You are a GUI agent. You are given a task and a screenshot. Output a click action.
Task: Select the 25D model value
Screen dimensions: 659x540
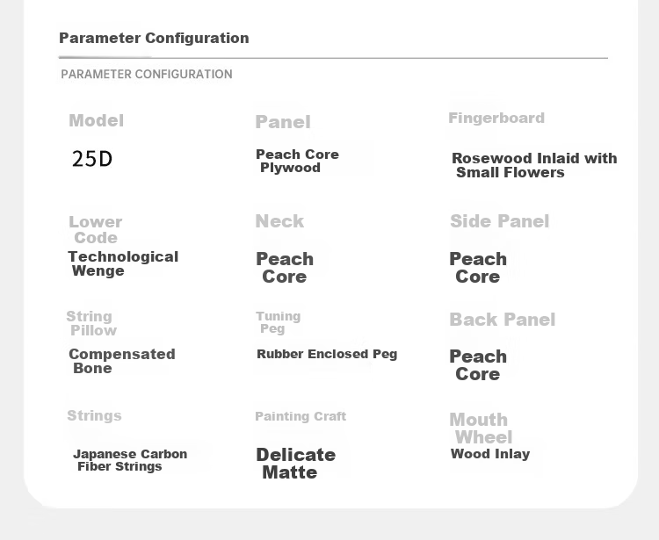92,159
